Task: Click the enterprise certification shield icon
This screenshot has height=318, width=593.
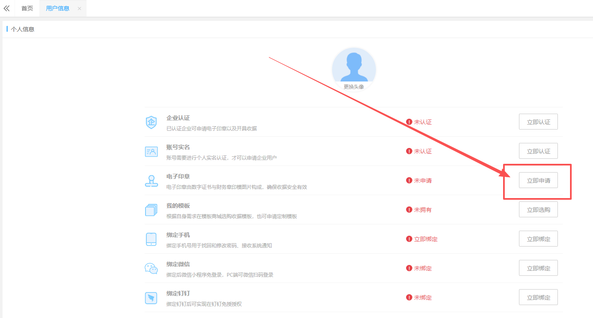Action: coord(151,122)
